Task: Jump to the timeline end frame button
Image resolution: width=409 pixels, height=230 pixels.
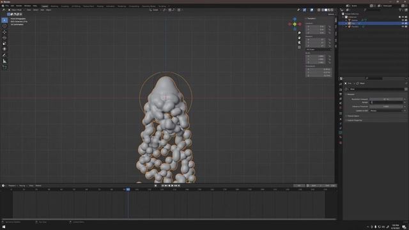Action: (x=179, y=186)
